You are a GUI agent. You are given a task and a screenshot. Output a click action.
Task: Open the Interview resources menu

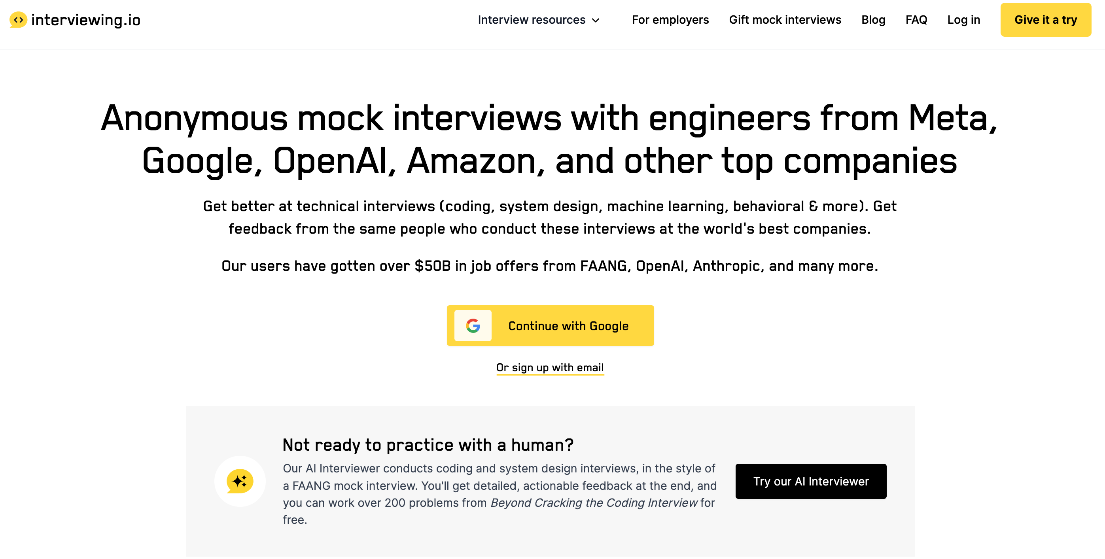tap(531, 20)
